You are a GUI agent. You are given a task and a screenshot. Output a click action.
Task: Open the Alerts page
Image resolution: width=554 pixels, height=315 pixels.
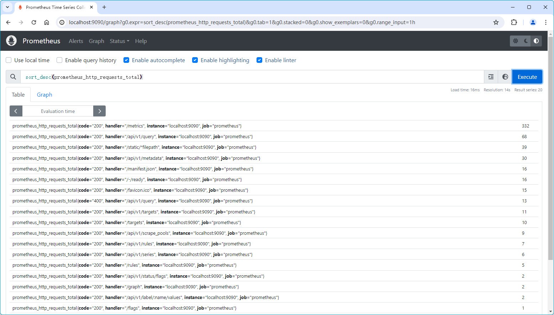pos(76,41)
